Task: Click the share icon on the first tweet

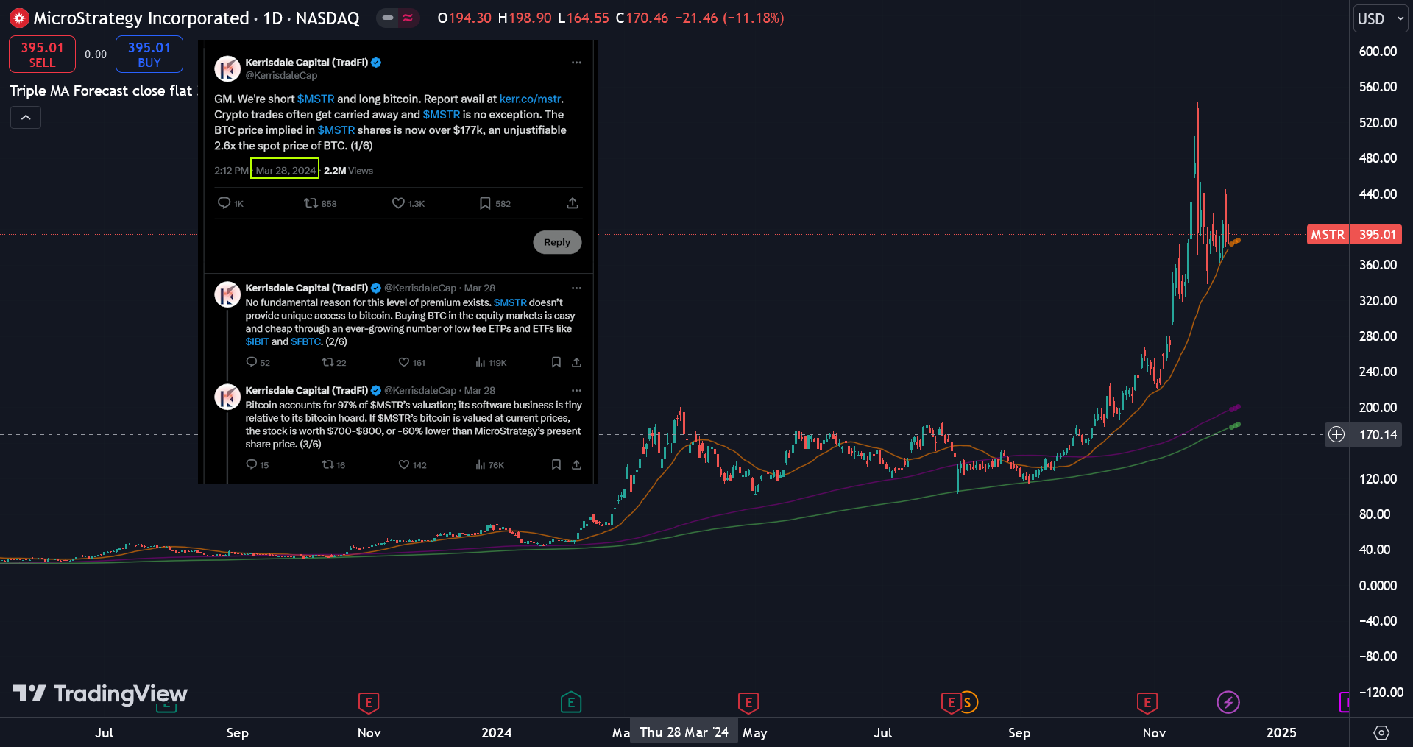Action: pos(573,202)
